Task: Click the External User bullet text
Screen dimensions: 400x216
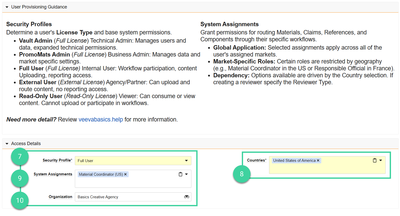Action: [x=104, y=86]
